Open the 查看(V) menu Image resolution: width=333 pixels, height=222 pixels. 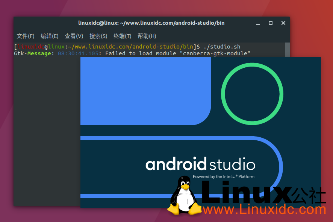pos(74,36)
